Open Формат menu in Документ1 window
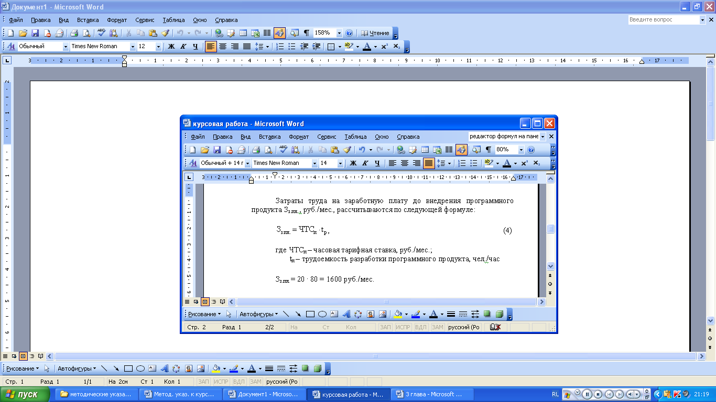This screenshot has width=716, height=402. click(x=117, y=20)
